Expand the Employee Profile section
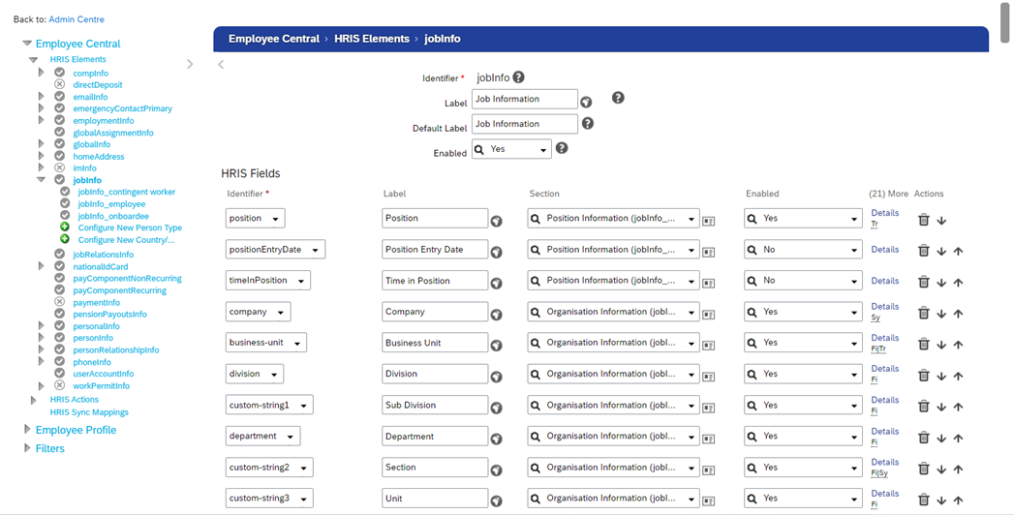The height and width of the screenshot is (515, 1014). coord(27,430)
